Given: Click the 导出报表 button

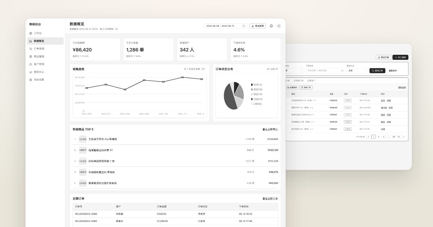Looking at the screenshot, I should tap(258, 26).
